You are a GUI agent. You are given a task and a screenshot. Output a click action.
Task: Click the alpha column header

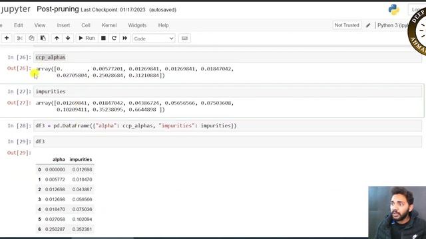(x=59, y=159)
